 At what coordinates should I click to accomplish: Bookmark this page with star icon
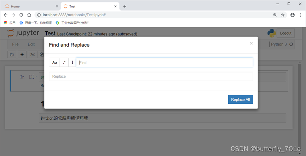click(x=283, y=15)
